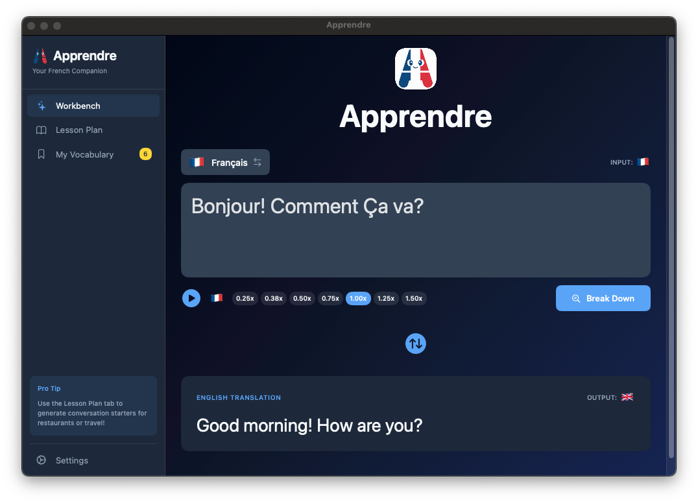Swap translation direction with the arrows button
The image size is (698, 503).
[415, 344]
